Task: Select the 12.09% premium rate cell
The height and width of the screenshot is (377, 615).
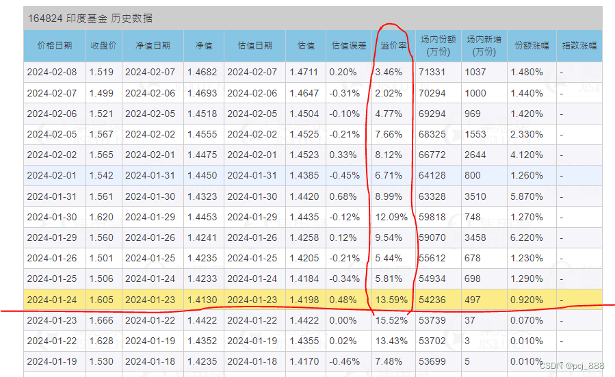Action: tap(390, 217)
